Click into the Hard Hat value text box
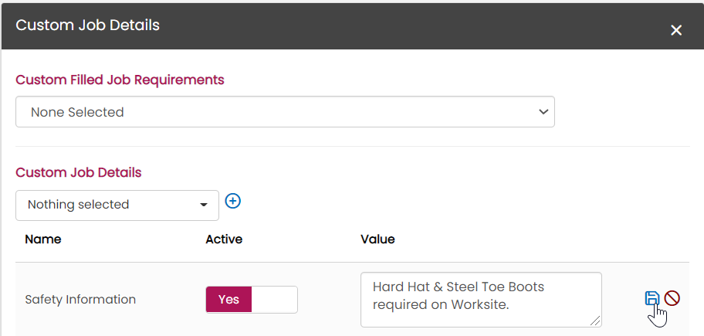 tap(481, 300)
